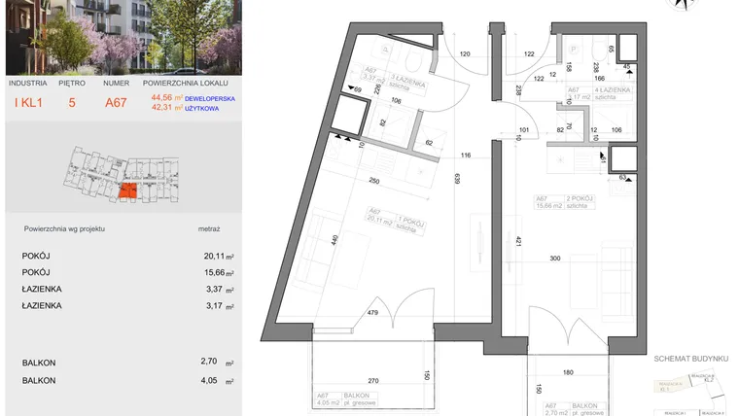
Task: Click the I KL1 staircase value
Action: [x=29, y=103]
